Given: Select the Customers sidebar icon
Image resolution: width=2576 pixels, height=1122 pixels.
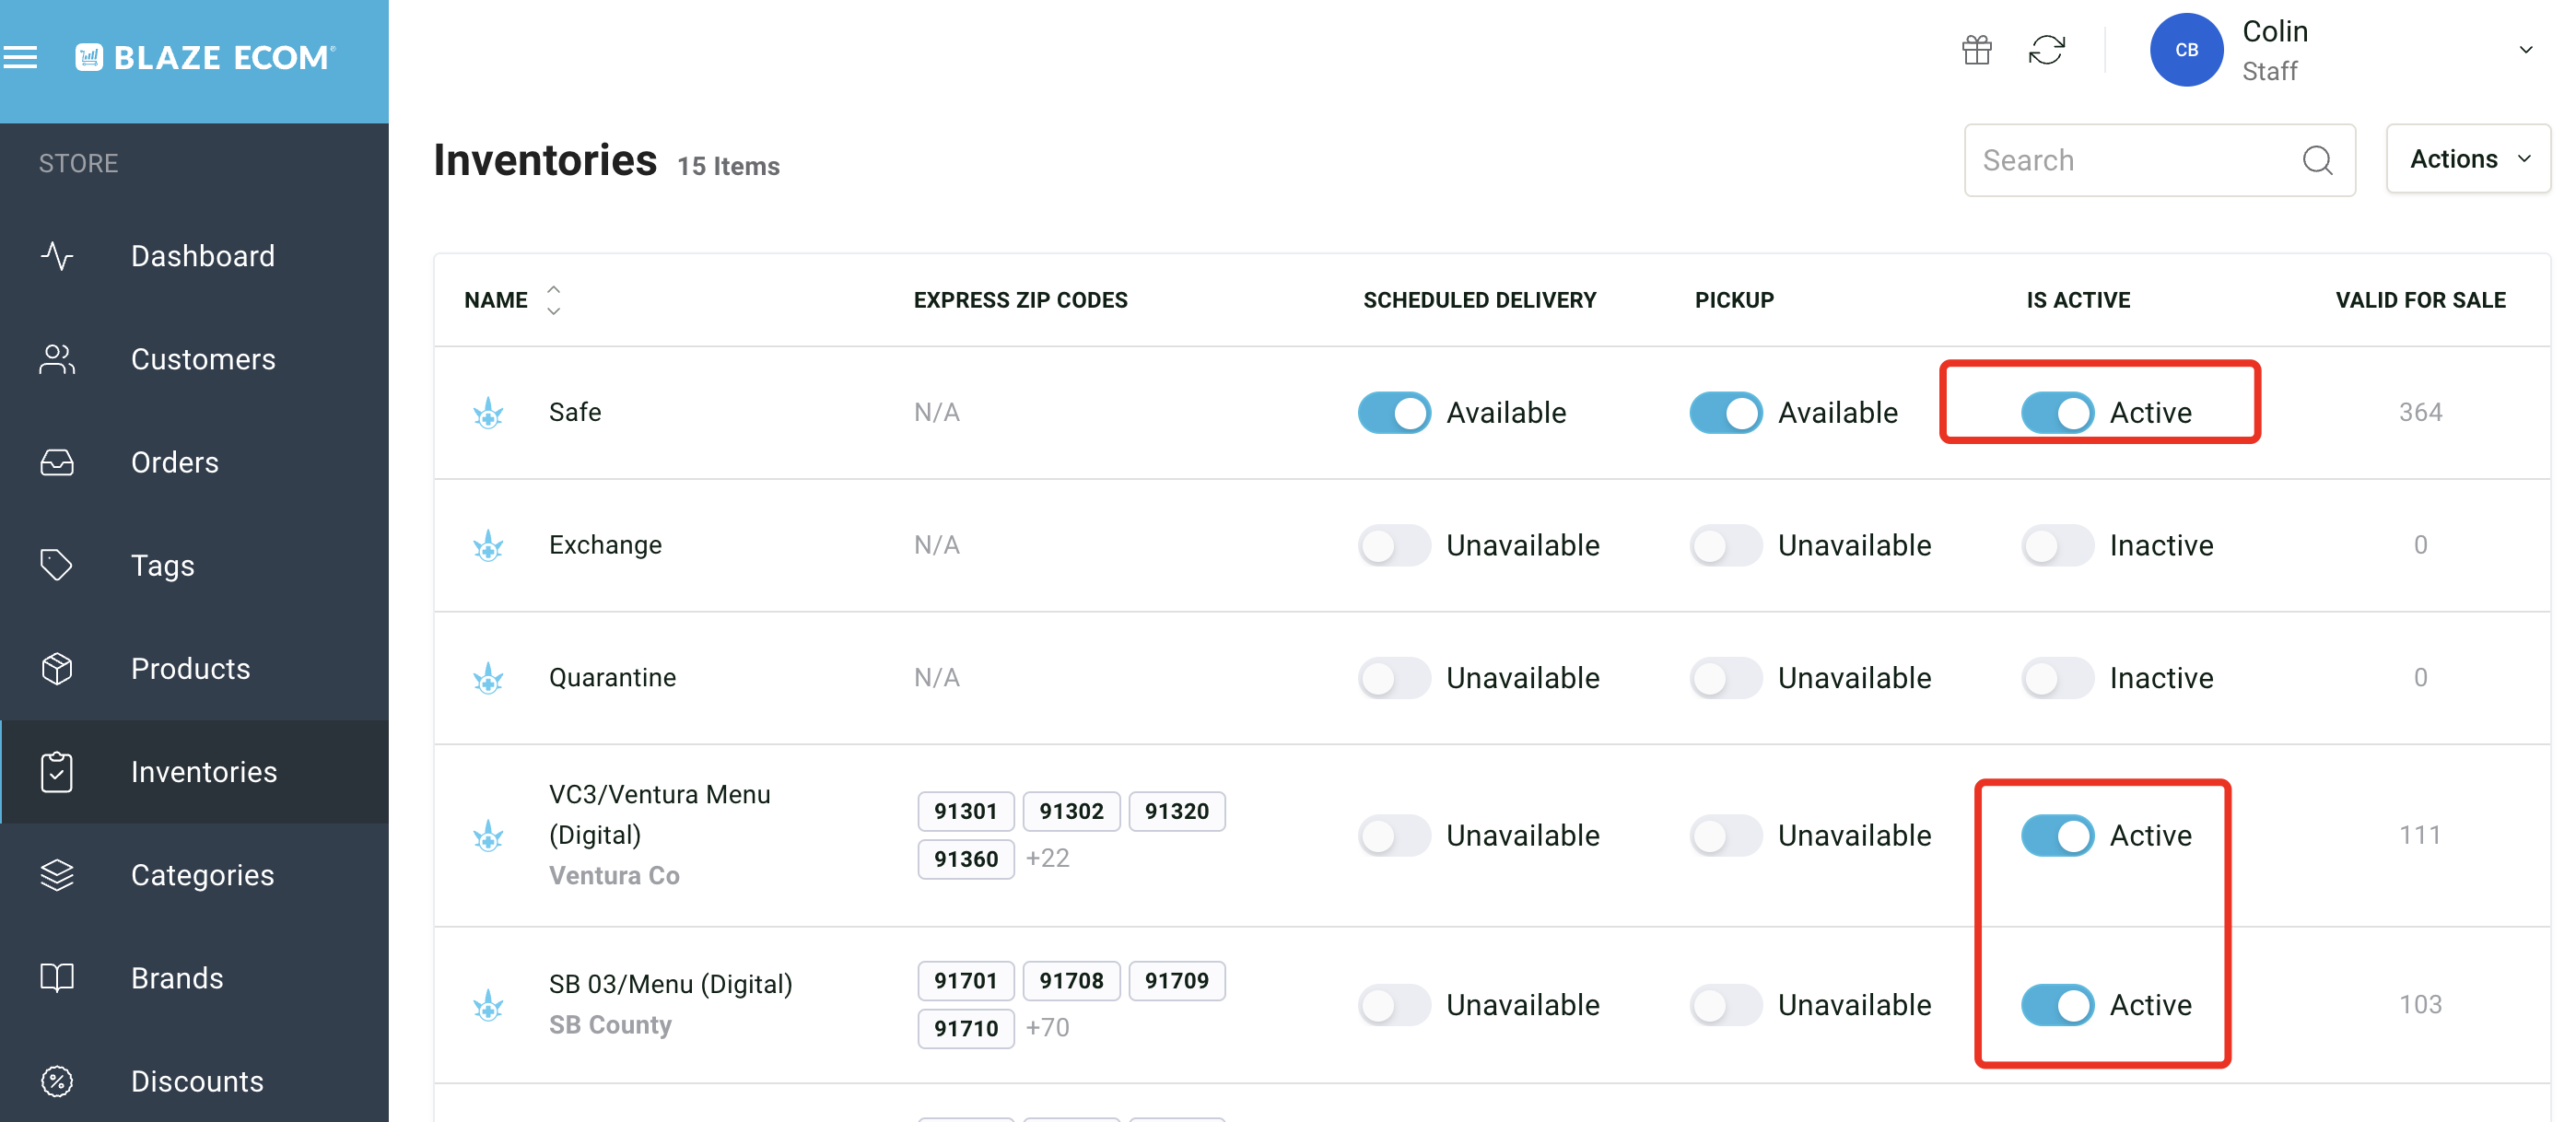Looking at the screenshot, I should [56, 359].
